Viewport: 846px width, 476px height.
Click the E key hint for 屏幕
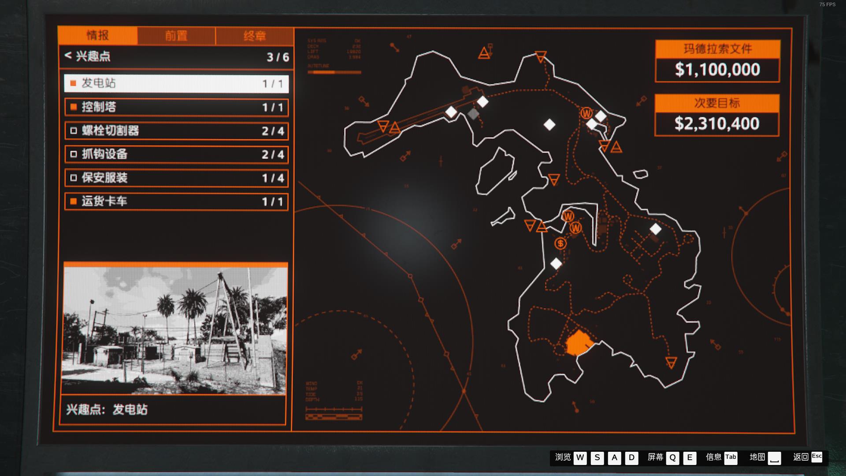690,457
